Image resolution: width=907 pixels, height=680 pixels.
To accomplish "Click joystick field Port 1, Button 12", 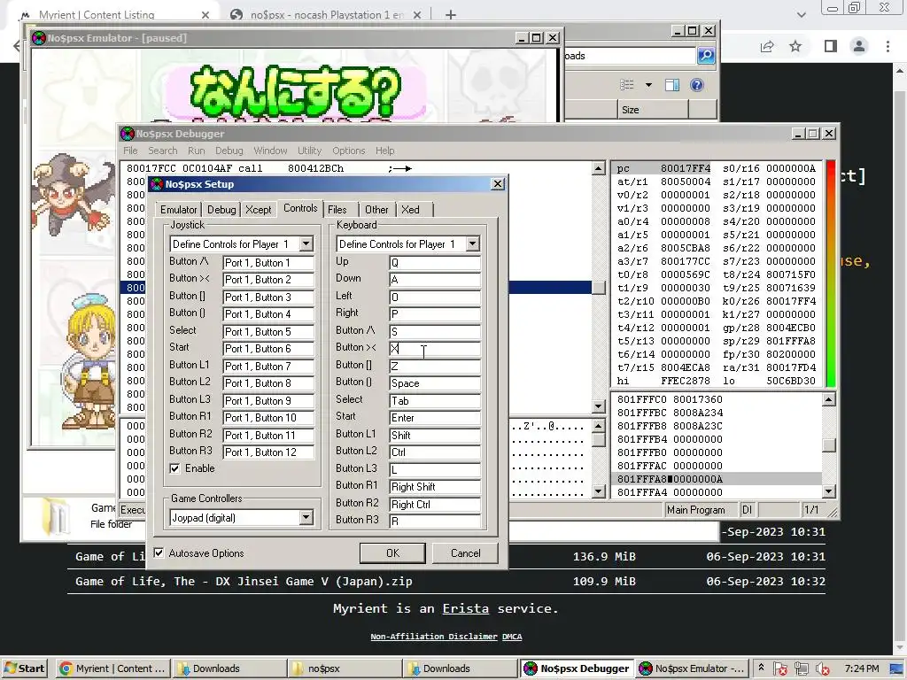I will tap(268, 452).
